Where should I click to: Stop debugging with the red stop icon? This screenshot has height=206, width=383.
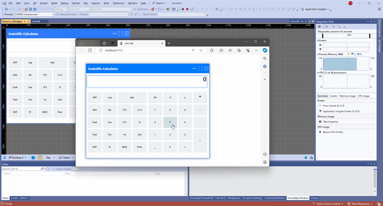(187, 9)
